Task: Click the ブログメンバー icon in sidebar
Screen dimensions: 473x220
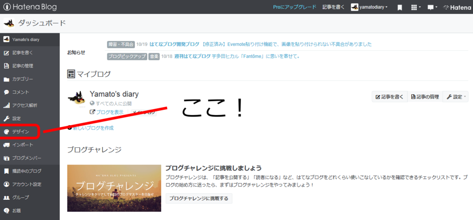Action: (6, 158)
